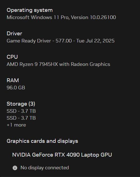
Task: Click the with Radeon Graphics text
Action: (x=85, y=64)
